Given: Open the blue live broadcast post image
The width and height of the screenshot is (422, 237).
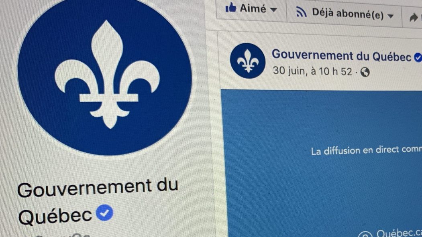Looking at the screenshot, I should tap(322, 164).
